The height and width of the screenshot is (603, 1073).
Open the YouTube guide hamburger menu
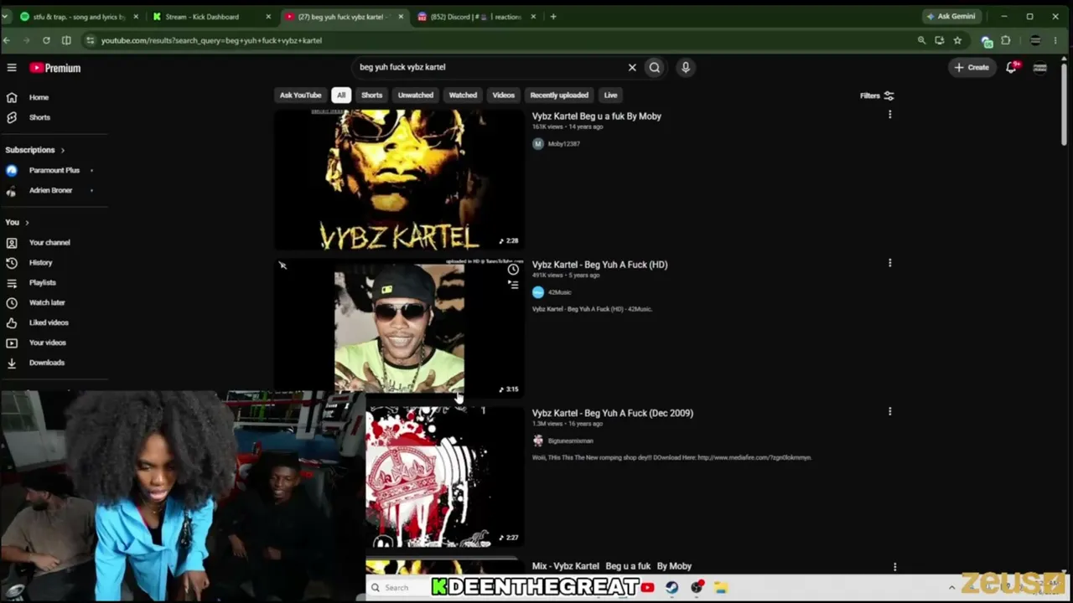[12, 68]
